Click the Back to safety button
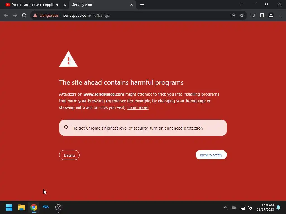This screenshot has height=214, width=286. click(211, 155)
